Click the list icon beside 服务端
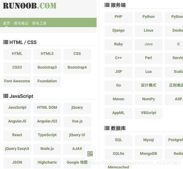The width and height of the screenshot is (183, 169). (x=107, y=5)
